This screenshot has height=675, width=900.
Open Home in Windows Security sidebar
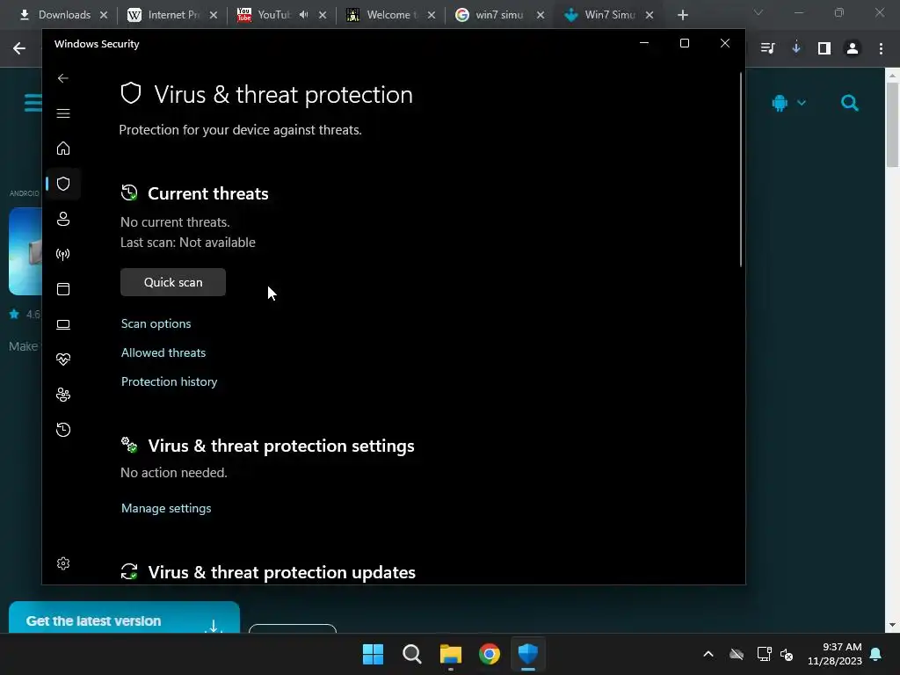[63, 148]
